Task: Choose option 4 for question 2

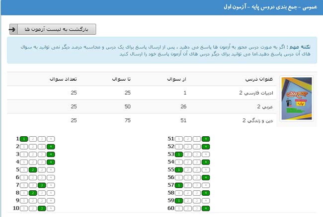Action: click(50, 147)
